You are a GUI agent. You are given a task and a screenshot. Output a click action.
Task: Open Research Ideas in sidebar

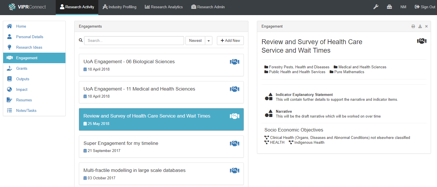click(x=34, y=47)
